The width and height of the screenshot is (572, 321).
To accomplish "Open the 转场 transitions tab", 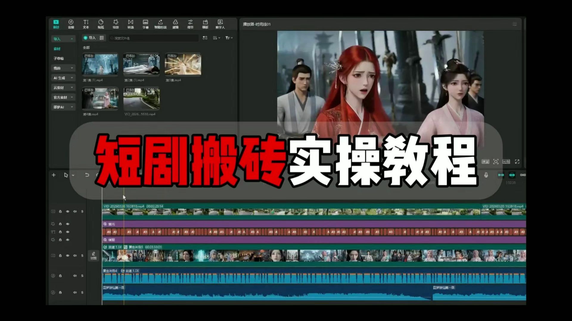I will (x=130, y=24).
